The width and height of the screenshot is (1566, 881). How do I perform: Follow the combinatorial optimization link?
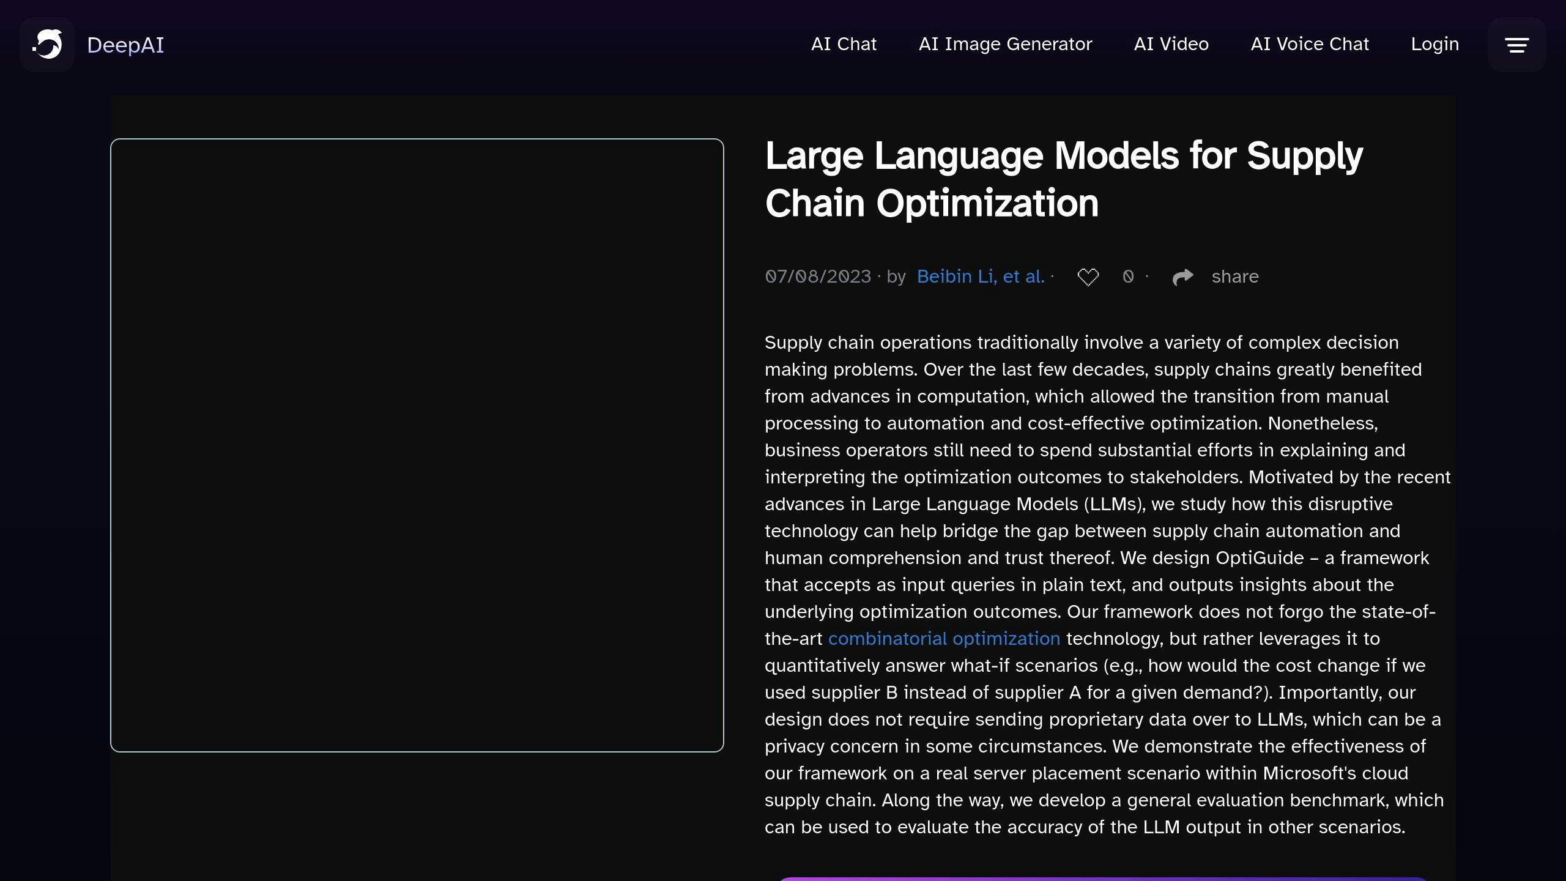[944, 639]
